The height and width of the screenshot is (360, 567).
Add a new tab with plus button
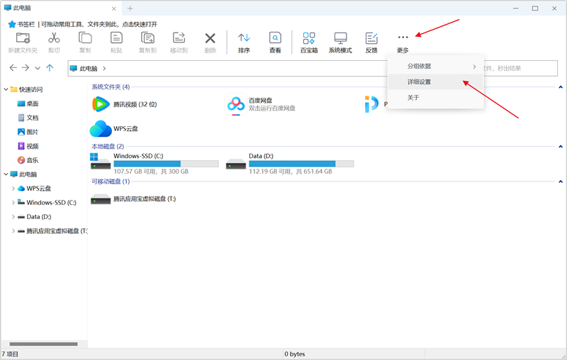click(130, 9)
